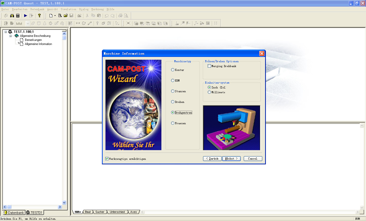This screenshot has width=366, height=221.
Task: Click the four-crosses grid icon
Action: (216, 23)
